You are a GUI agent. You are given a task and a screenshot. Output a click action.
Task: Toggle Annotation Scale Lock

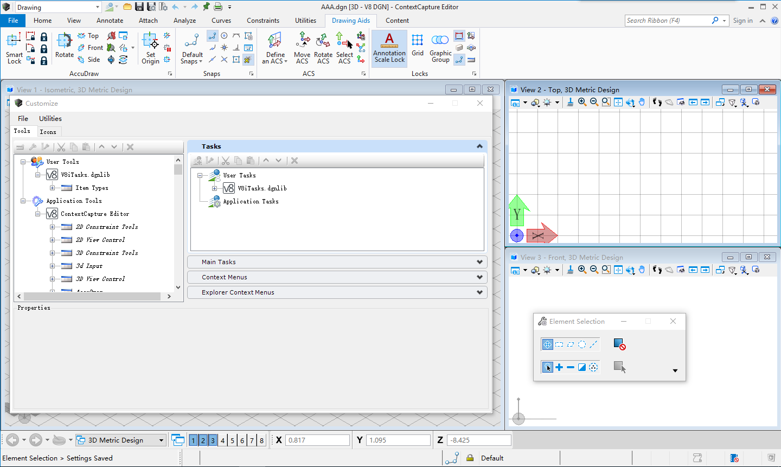389,48
